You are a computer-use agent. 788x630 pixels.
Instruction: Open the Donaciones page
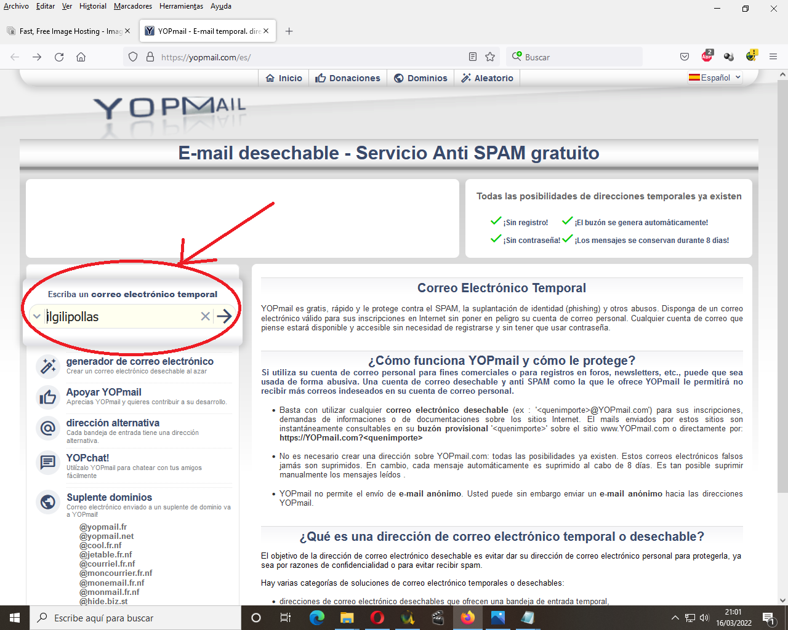tap(348, 78)
